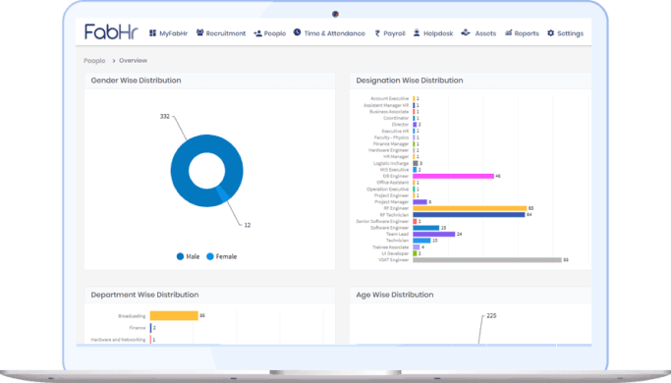The width and height of the screenshot is (671, 383).
Task: Click the Coordinator label
Action: [396, 118]
